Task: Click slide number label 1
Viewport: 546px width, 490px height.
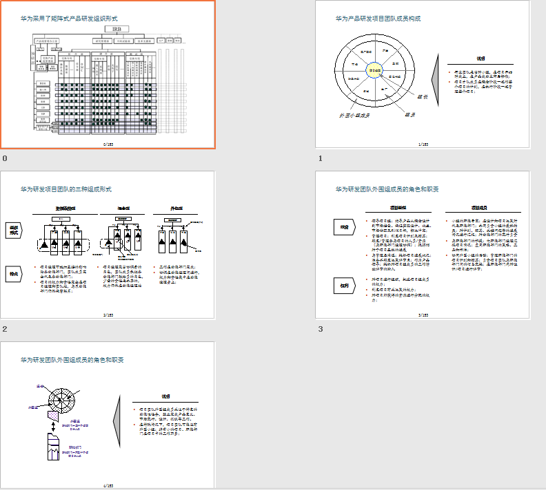Action: click(321, 158)
